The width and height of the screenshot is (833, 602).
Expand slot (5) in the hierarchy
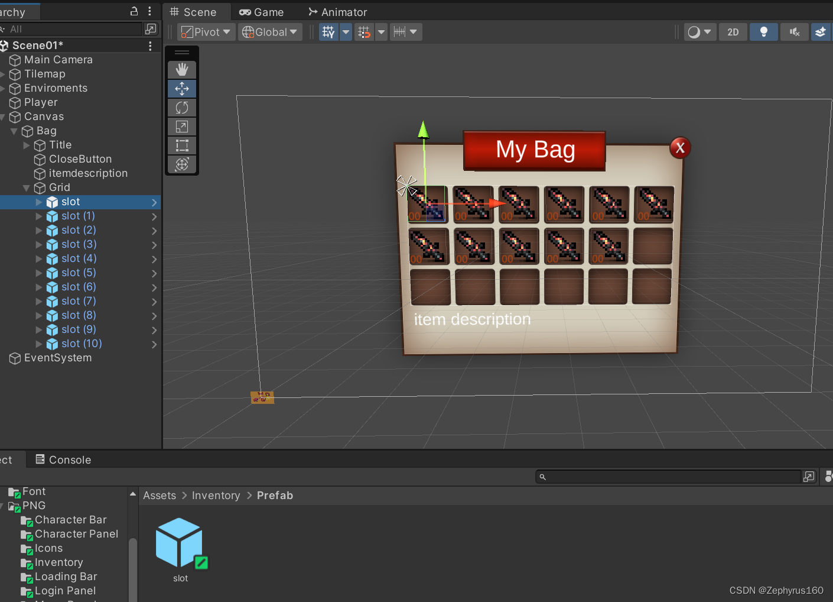click(x=38, y=273)
